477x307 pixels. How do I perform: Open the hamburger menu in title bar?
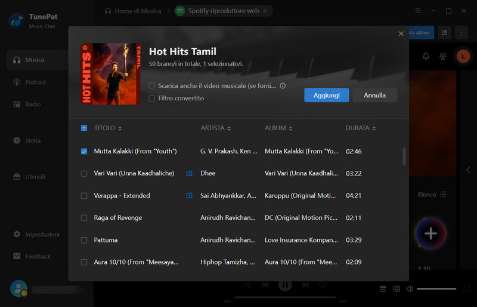pyautogui.click(x=418, y=11)
